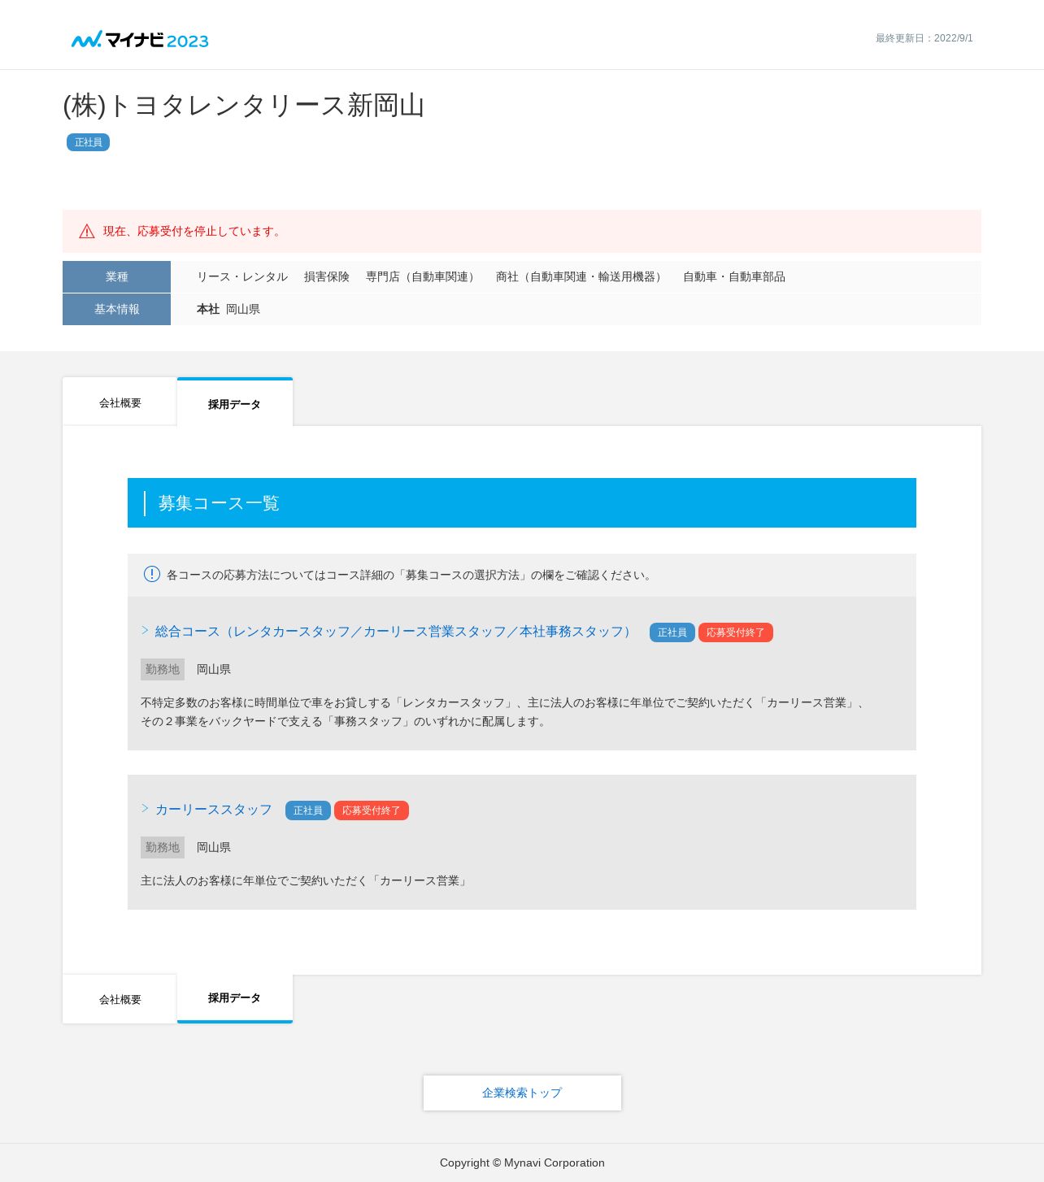Select the top 採用データ tab

pyautogui.click(x=235, y=402)
